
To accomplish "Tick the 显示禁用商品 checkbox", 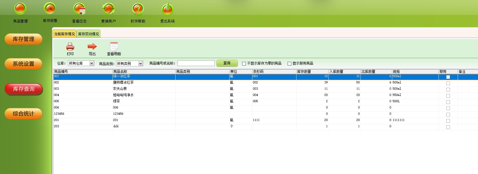I will [289, 64].
